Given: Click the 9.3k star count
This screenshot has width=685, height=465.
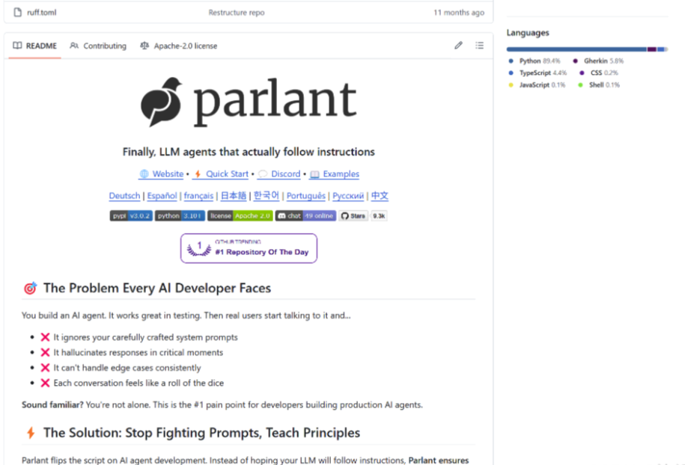Looking at the screenshot, I should coord(379,215).
